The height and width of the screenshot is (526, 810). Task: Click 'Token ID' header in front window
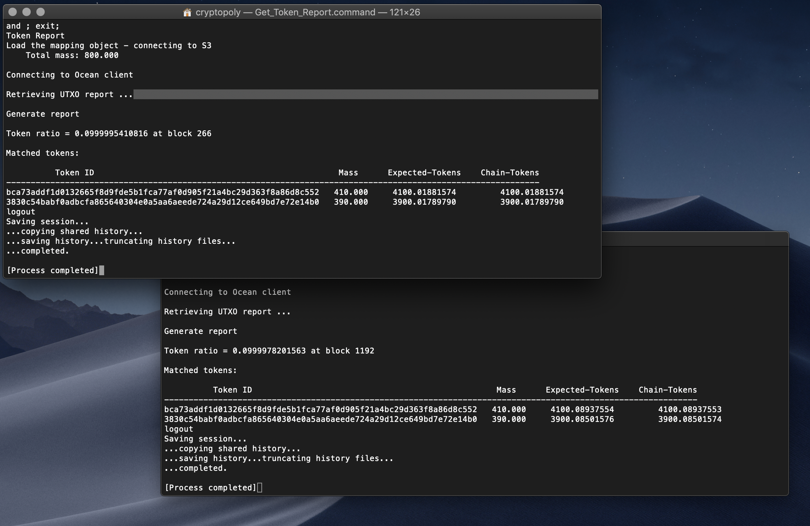[74, 173]
